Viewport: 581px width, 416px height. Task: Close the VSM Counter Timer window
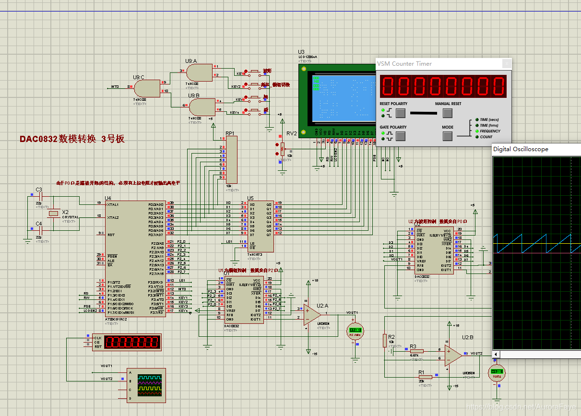pyautogui.click(x=506, y=63)
